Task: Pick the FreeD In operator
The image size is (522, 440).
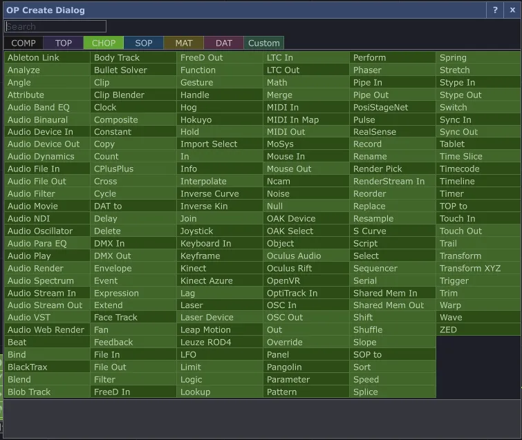Action: [133, 392]
